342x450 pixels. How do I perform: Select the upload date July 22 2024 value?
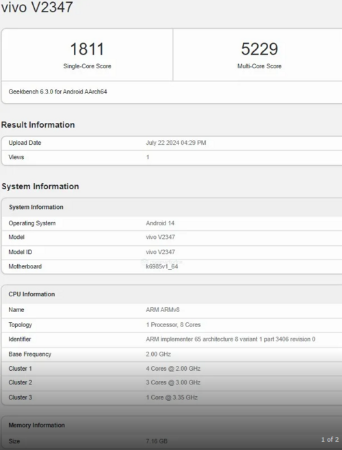point(176,143)
